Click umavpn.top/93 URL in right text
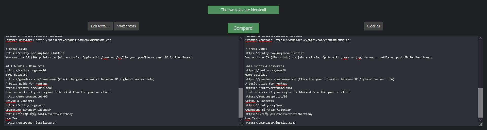Screen dimensions: 487x130 [x=266, y=96]
